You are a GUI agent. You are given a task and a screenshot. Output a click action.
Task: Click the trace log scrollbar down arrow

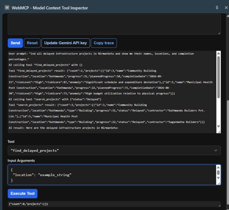218,126
